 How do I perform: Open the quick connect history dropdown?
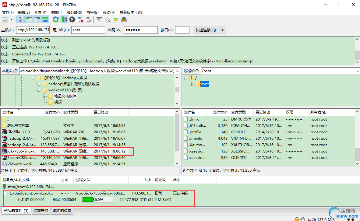coord(222,30)
